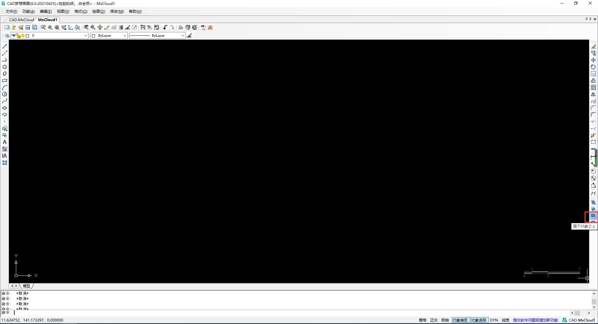Open the 文件(F) menu
This screenshot has height=324, width=598.
pos(12,12)
